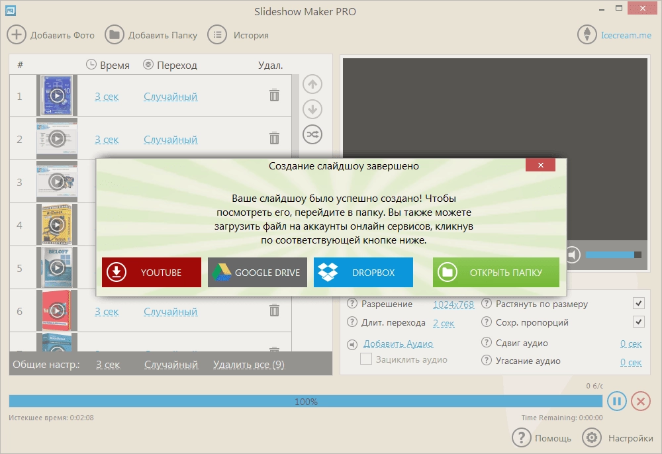Change general settings transition Случайный
662x454 pixels.
171,365
